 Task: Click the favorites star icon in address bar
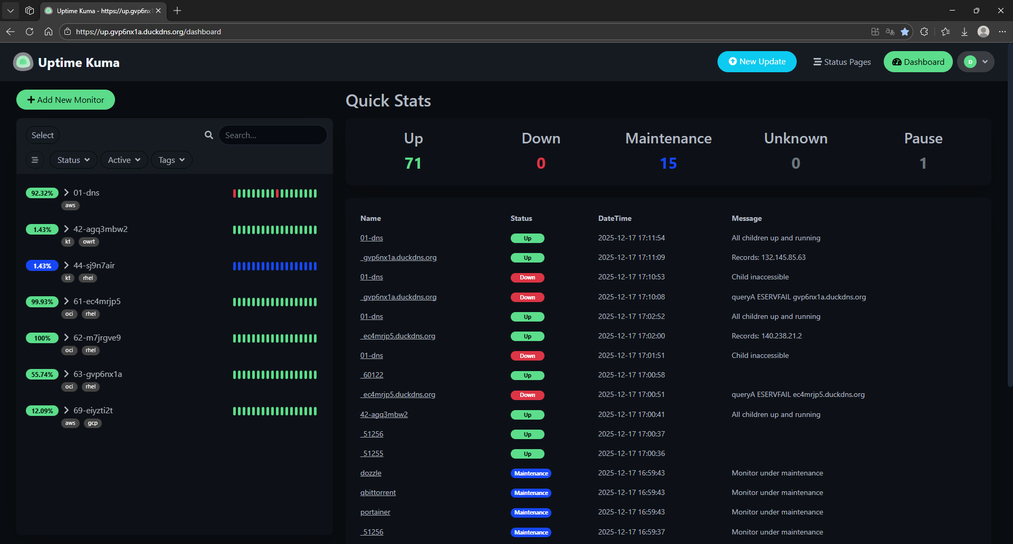coord(905,32)
